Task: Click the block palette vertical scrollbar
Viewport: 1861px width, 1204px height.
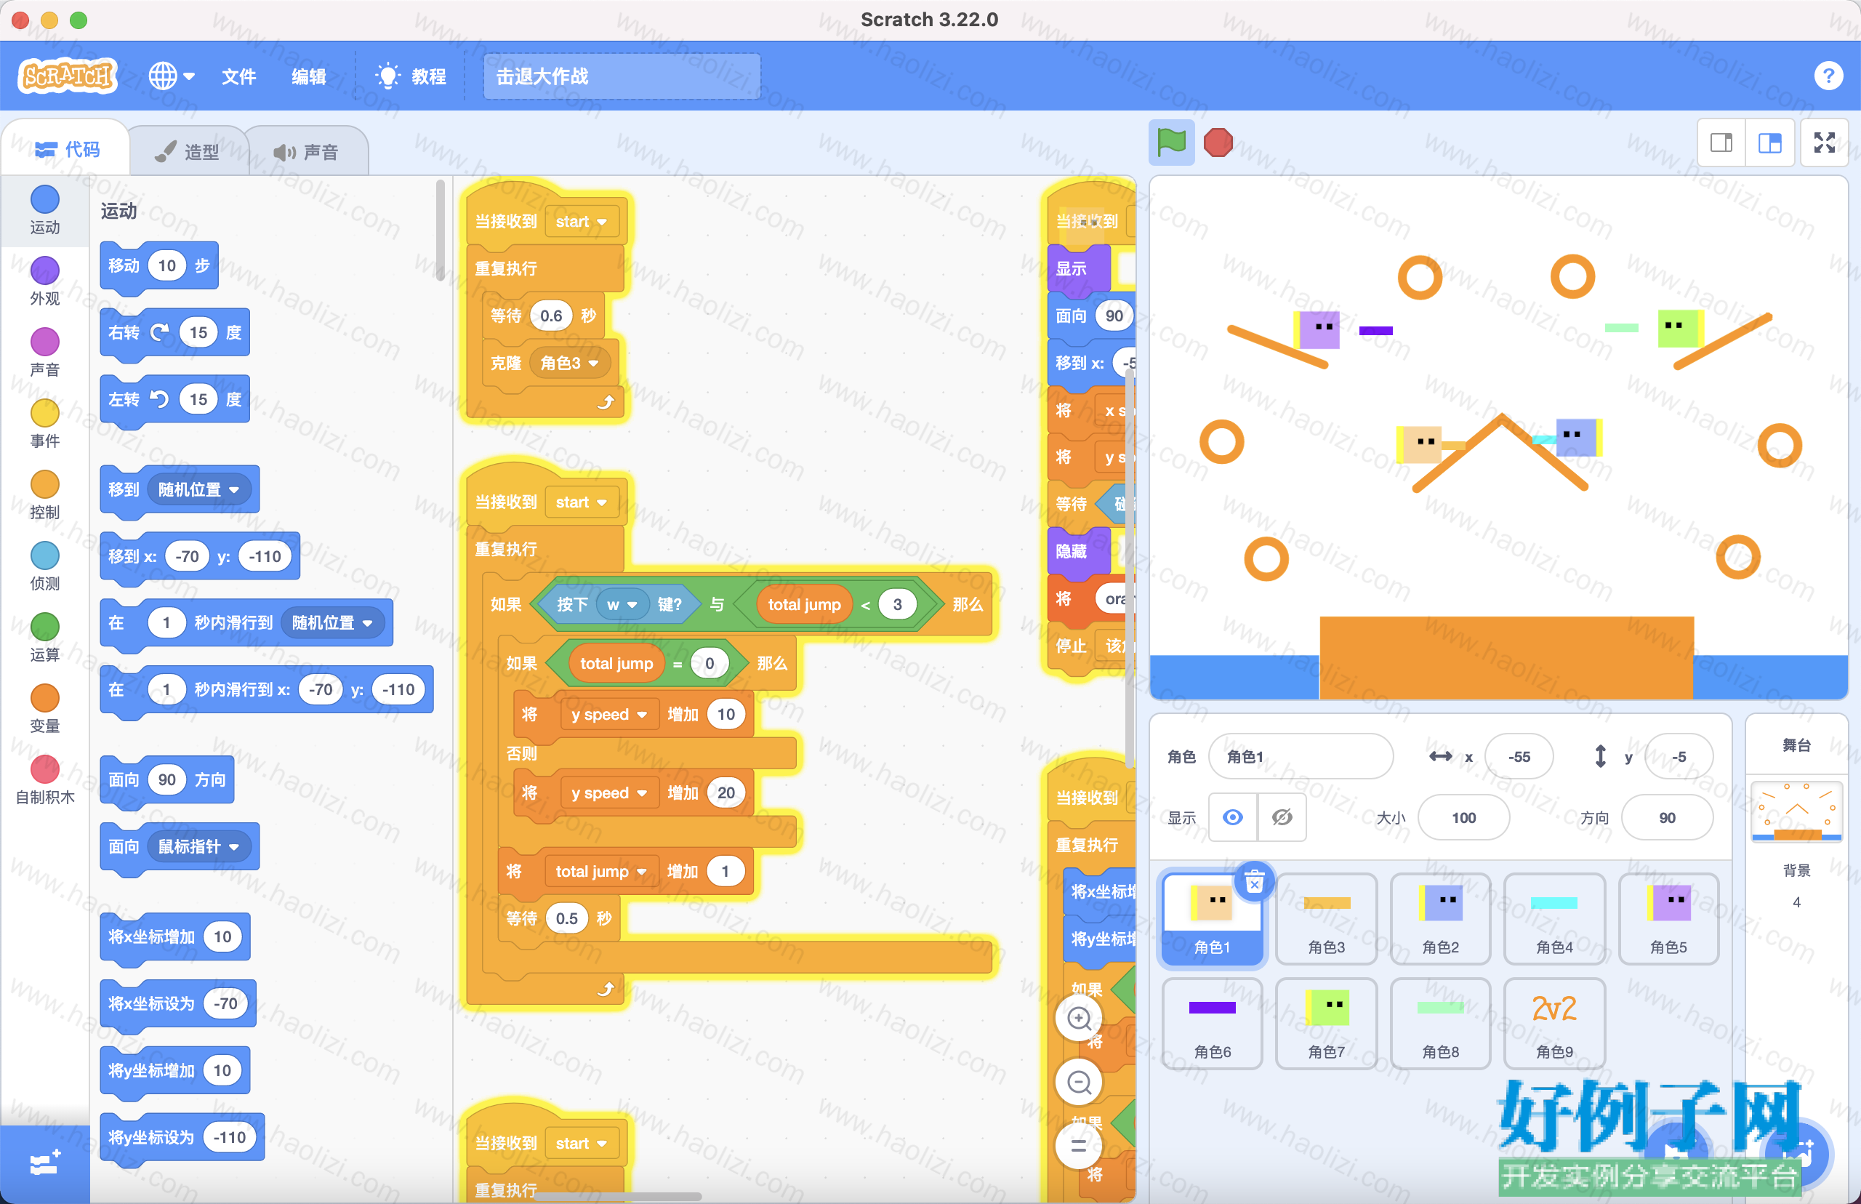Action: (441, 230)
